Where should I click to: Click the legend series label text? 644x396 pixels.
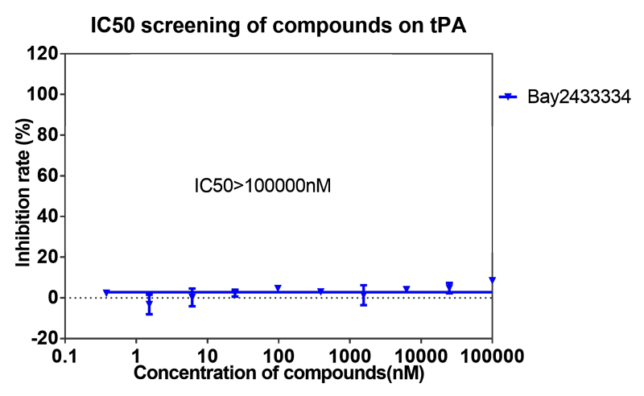coord(578,97)
